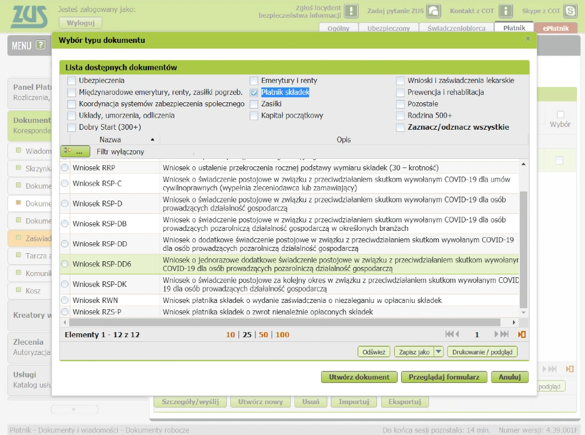Image resolution: width=585 pixels, height=435 pixels.
Task: Check Pozostałe category
Action: point(400,104)
